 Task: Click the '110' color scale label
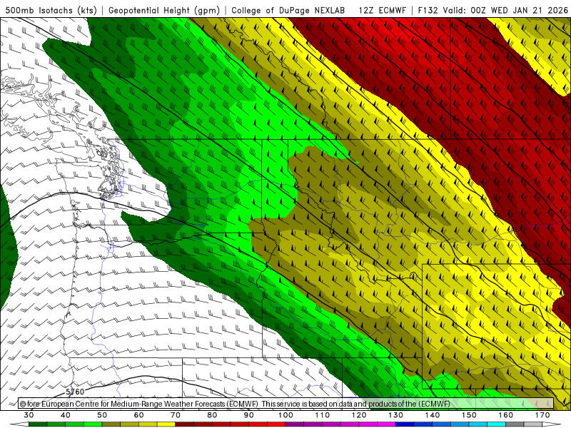tap(323, 415)
